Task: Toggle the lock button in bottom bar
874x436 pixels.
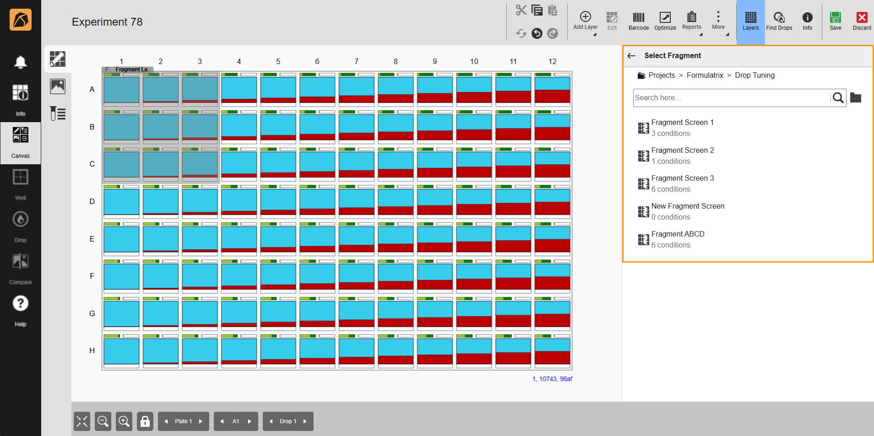Action: [145, 421]
